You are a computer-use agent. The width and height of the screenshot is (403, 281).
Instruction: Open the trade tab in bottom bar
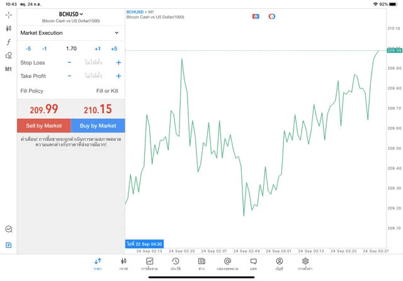click(x=150, y=264)
